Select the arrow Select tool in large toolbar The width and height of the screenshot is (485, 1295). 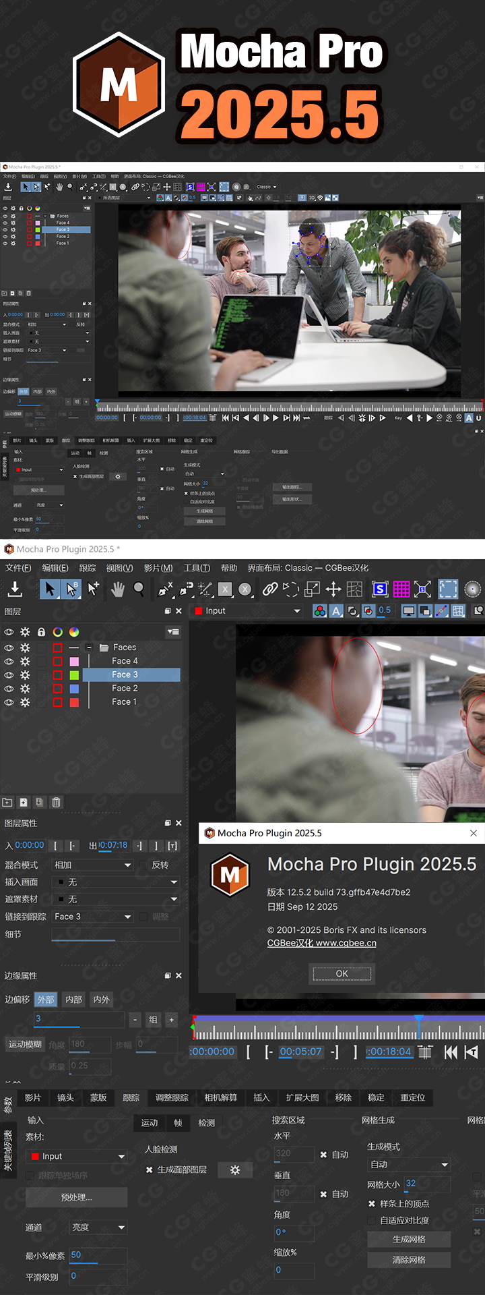coord(49,589)
